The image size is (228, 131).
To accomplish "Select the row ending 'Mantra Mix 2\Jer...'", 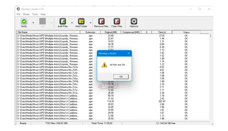I will coord(113,73).
